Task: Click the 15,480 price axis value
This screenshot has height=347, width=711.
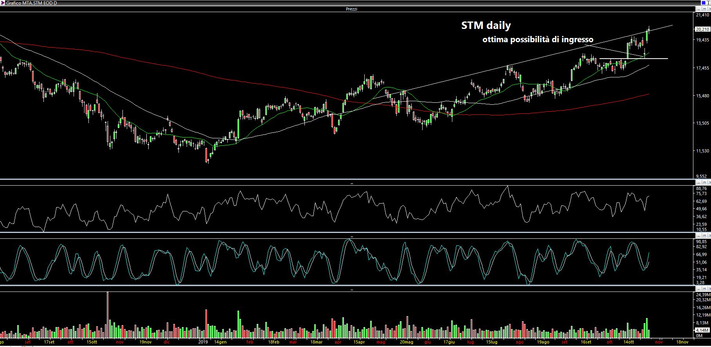Action: click(x=702, y=96)
